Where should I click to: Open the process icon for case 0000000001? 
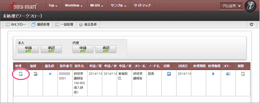[21, 74]
